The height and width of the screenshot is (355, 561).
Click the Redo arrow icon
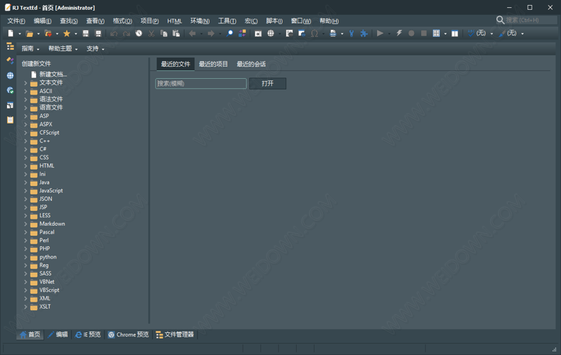coord(126,33)
